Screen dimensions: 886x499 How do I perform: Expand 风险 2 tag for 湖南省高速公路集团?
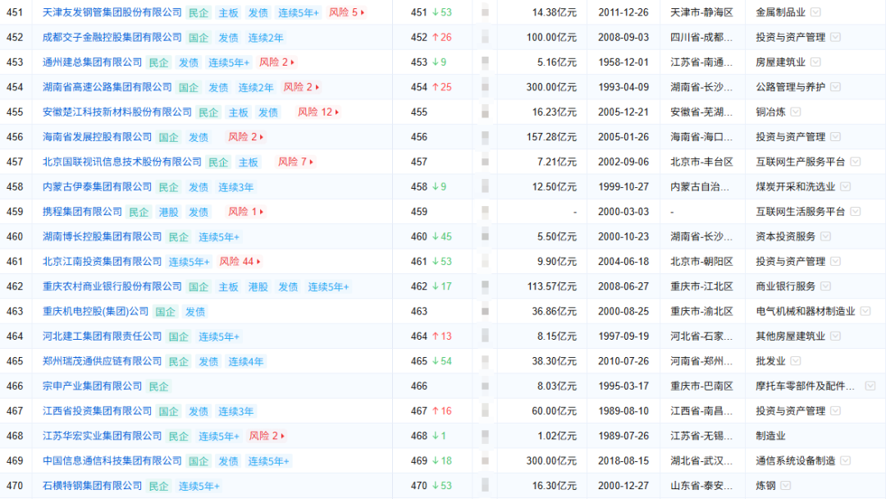(x=301, y=87)
